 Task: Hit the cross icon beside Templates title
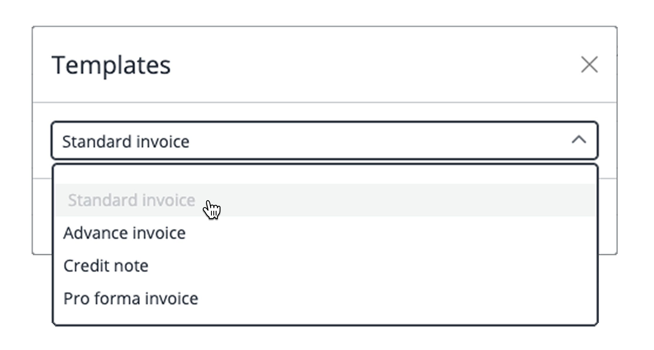coord(589,64)
